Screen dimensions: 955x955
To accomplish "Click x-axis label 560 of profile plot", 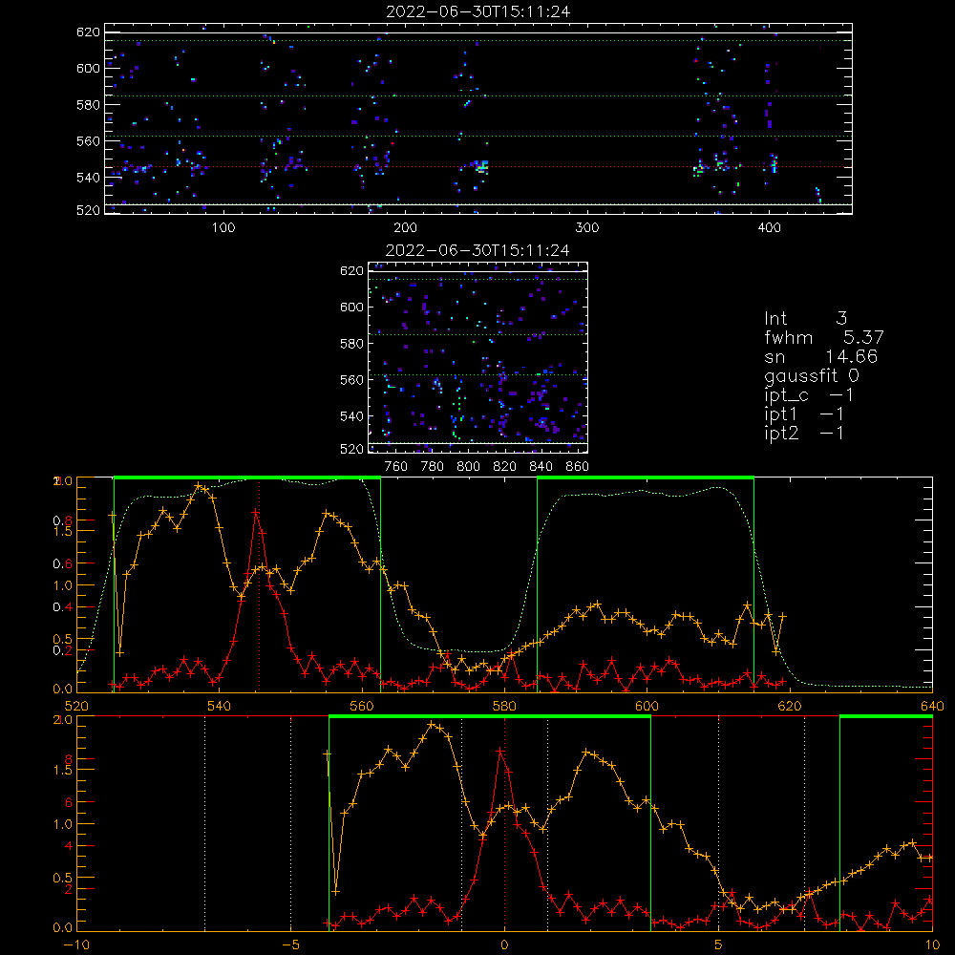I will (x=362, y=706).
